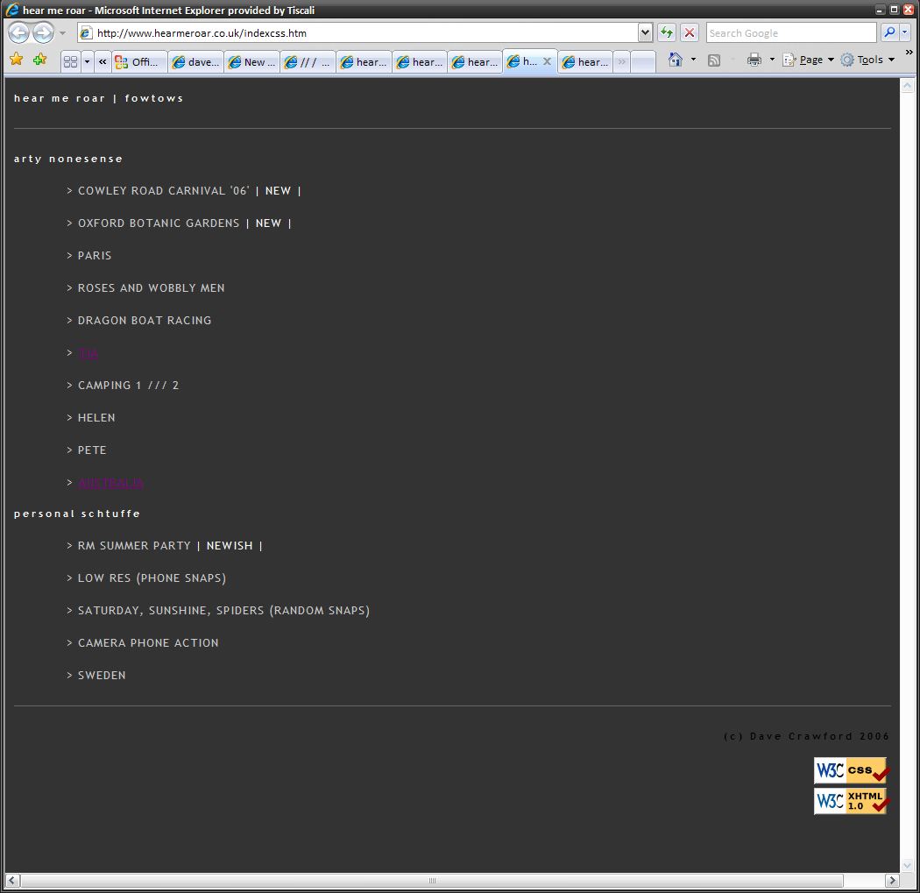Image resolution: width=920 pixels, height=893 pixels.
Task: Open the Page menu
Action: pyautogui.click(x=809, y=60)
